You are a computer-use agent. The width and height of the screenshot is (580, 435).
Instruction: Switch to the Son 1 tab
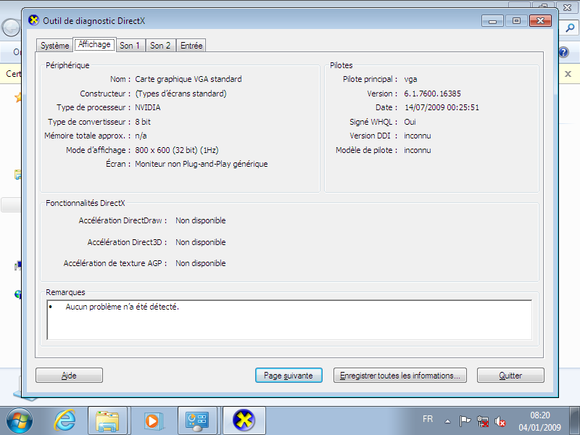[x=130, y=46]
